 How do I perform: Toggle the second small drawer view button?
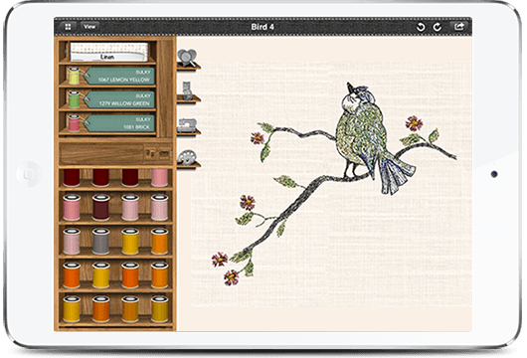(164, 154)
